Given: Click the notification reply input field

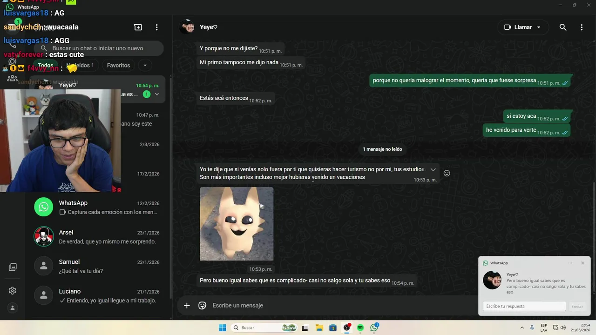Looking at the screenshot, I should pyautogui.click(x=524, y=306).
